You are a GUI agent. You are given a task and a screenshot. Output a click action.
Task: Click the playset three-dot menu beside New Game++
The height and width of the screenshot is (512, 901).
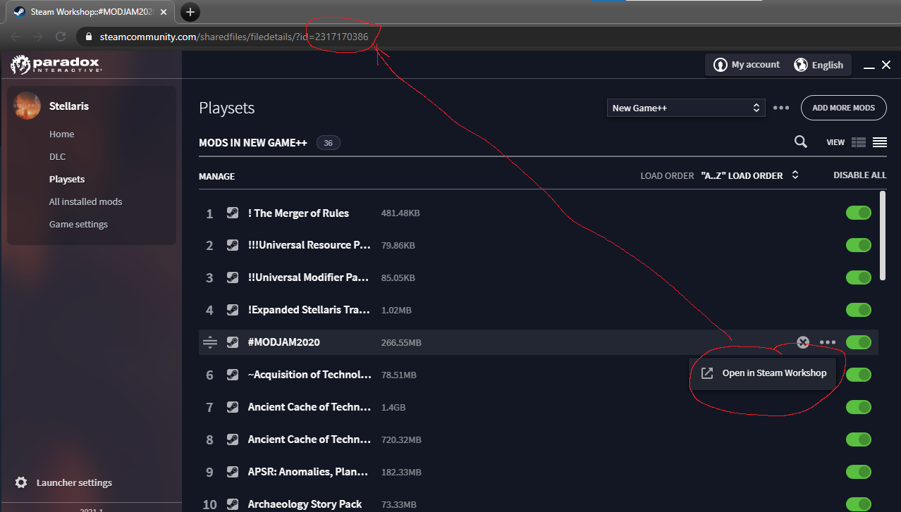coord(780,108)
